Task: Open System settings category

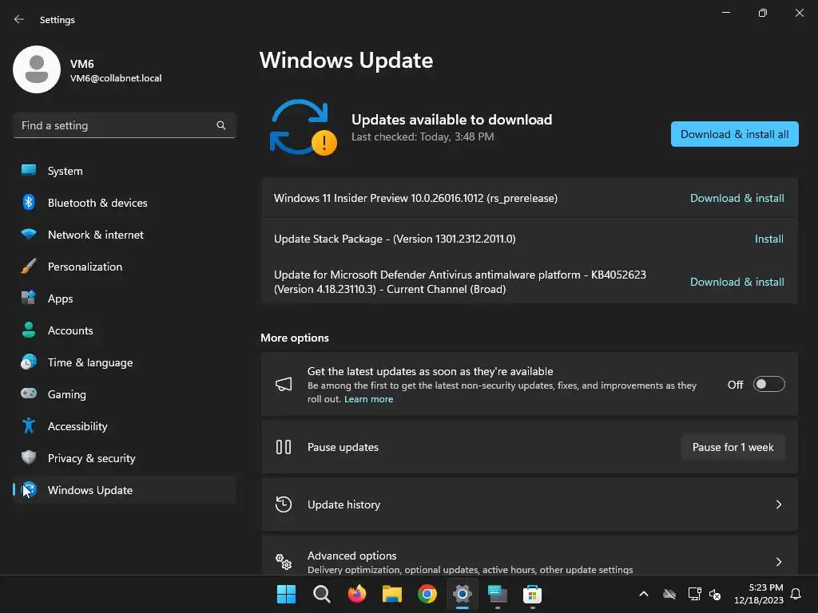Action: [x=125, y=171]
